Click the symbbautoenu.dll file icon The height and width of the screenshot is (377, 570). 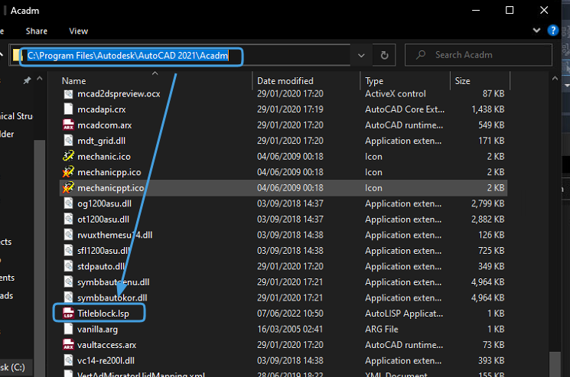coord(68,282)
